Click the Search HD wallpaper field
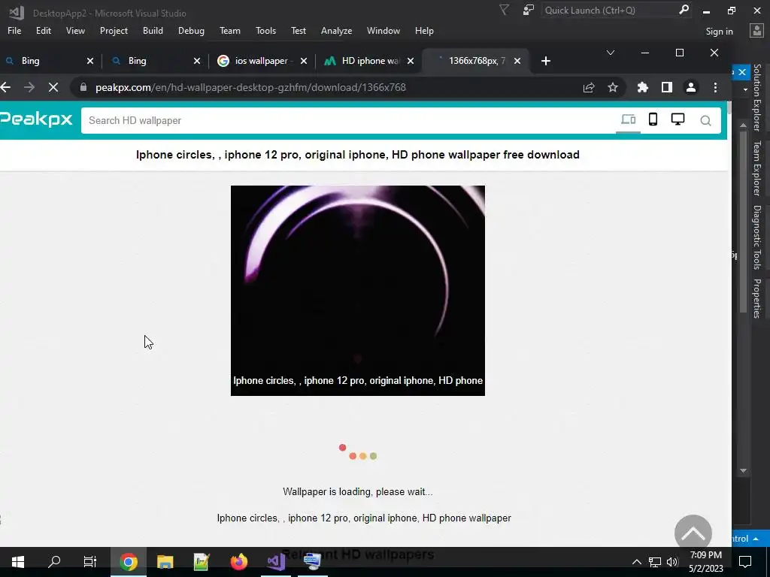Screen dimensions: 770x577 click(x=349, y=121)
